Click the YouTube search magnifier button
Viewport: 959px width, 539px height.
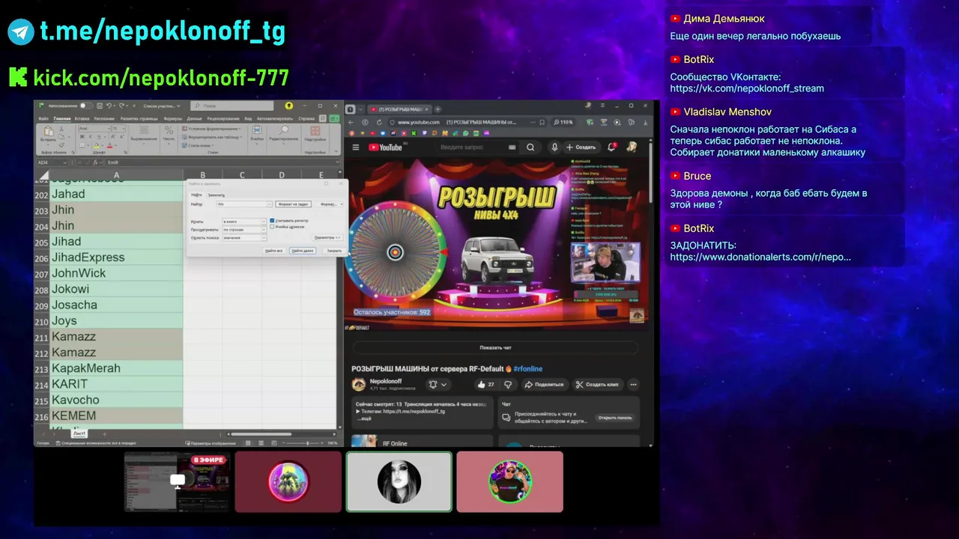point(530,147)
